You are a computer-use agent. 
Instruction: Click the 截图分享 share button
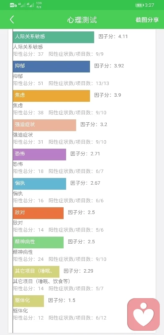(147, 20)
